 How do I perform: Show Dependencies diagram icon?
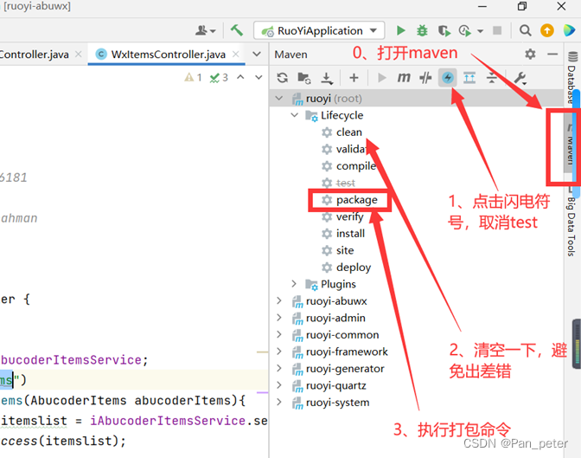469,78
